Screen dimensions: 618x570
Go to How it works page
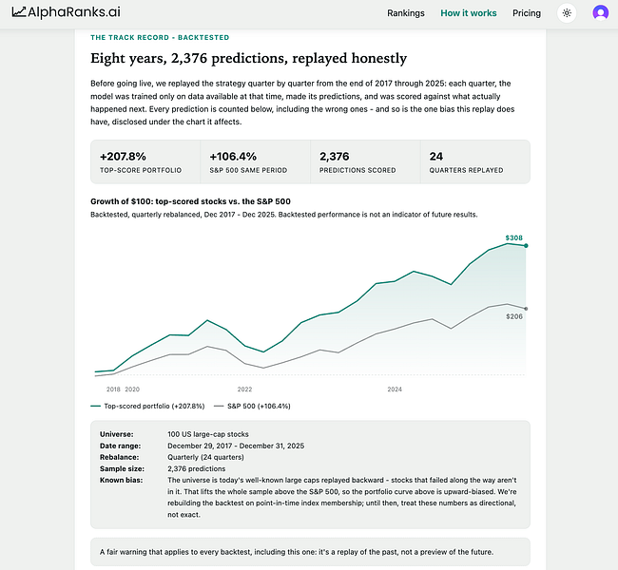point(468,13)
